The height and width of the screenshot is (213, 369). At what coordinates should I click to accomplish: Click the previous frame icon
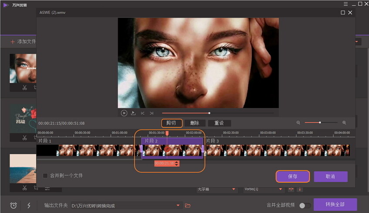click(x=142, y=113)
